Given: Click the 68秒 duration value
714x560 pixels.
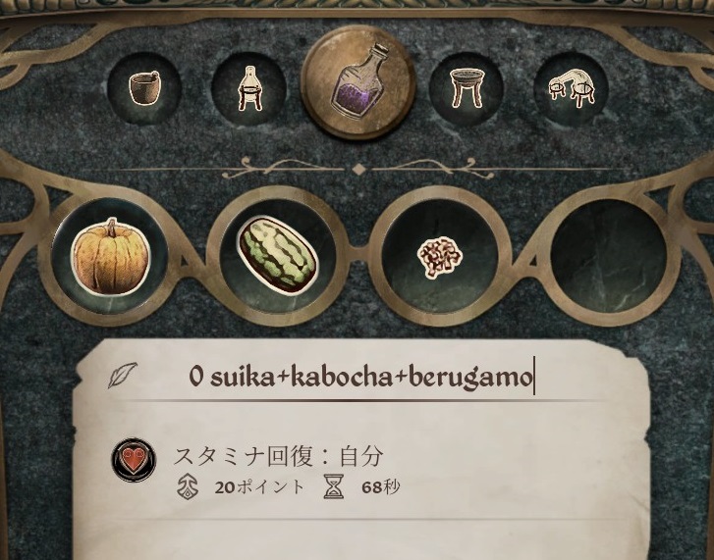Looking at the screenshot, I should tap(381, 487).
